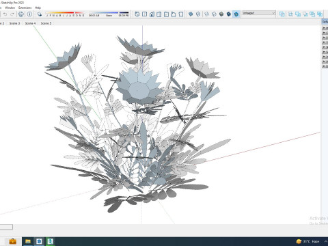Click the Print icon
328x246 pixels.
tap(21, 14)
